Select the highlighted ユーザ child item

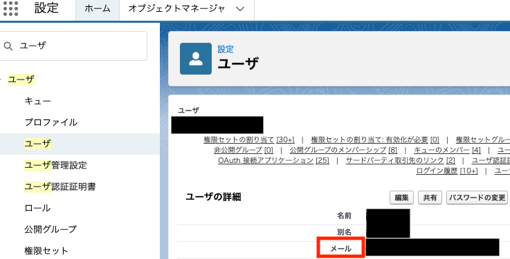[38, 144]
